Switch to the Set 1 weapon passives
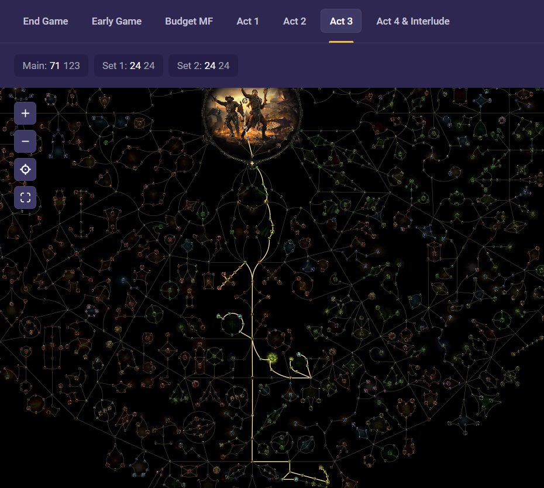 pyautogui.click(x=129, y=66)
